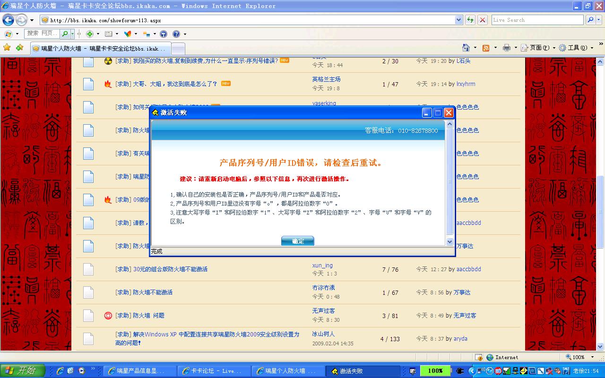The image size is (605, 378).
Task: Click the flame icon beside 大哥、大姐 thread
Action: click(108, 84)
